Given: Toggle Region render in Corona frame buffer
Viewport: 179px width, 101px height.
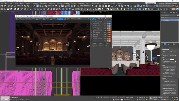Looking at the screenshot, I should click(60, 19).
